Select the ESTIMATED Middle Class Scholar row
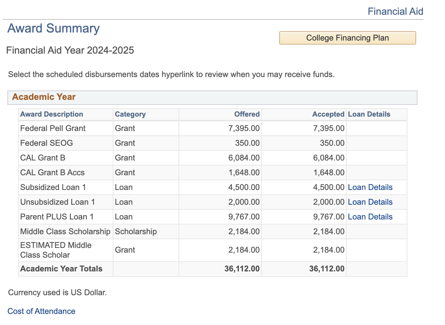The height and width of the screenshot is (325, 445). pyautogui.click(x=55, y=250)
